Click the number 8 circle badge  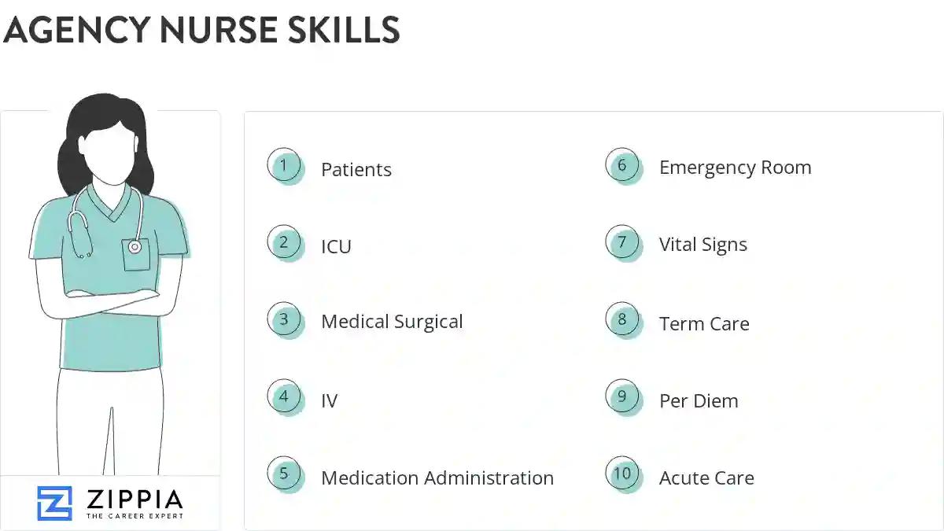(622, 320)
